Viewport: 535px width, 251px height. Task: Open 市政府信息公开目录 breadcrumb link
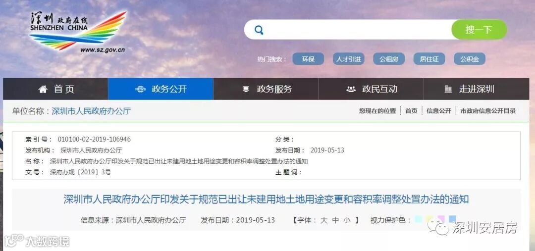click(488, 111)
